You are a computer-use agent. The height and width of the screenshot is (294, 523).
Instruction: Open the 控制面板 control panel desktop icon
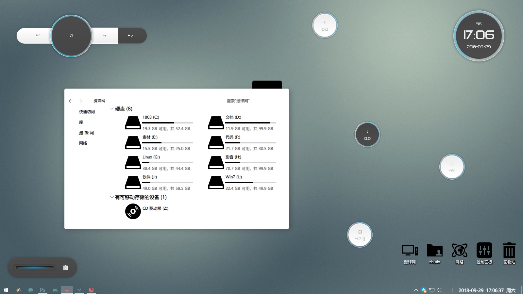[484, 253]
